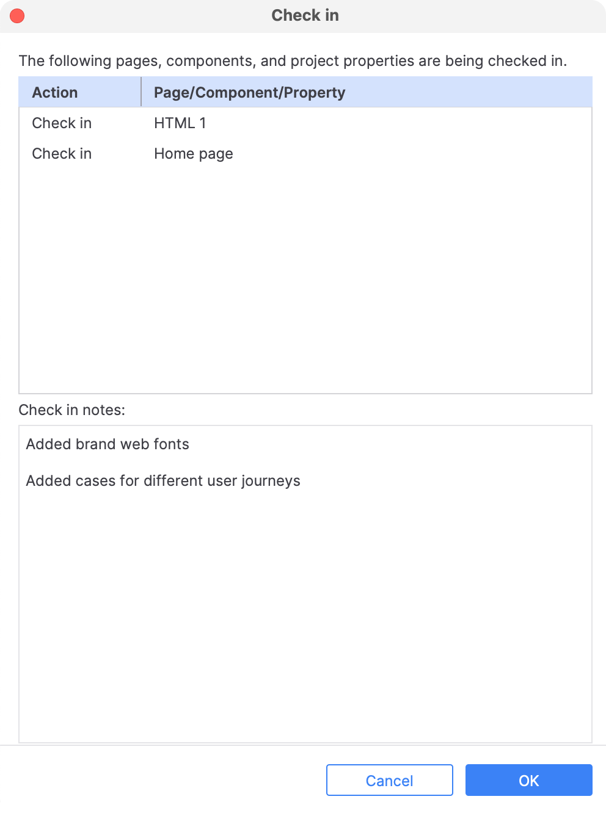The image size is (606, 813).
Task: Click the Check in action for Home page
Action: pos(62,154)
